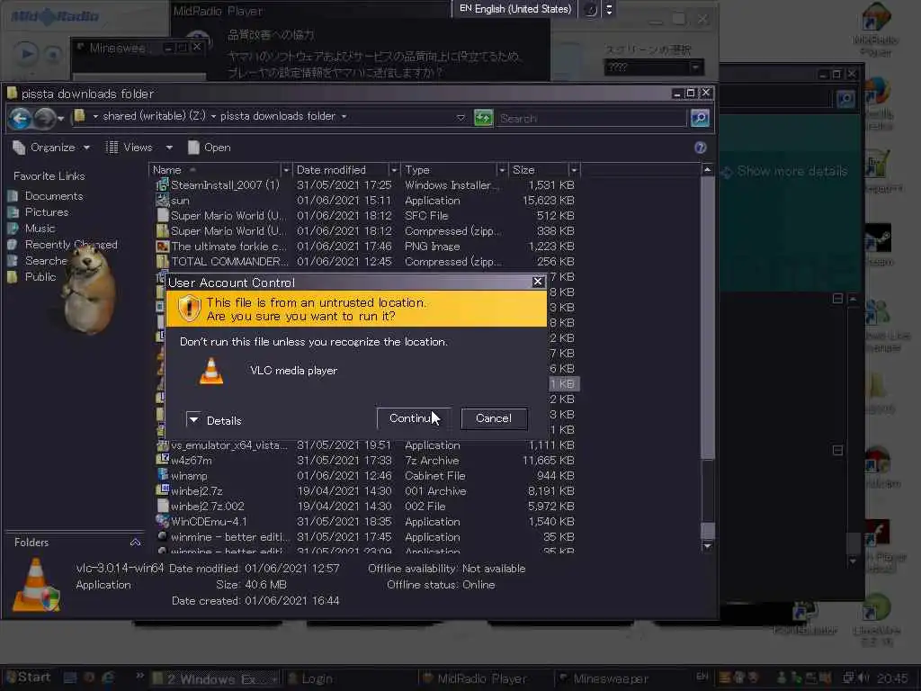Click the search magnifier button in Explorer
This screenshot has height=691, width=921.
pos(700,118)
